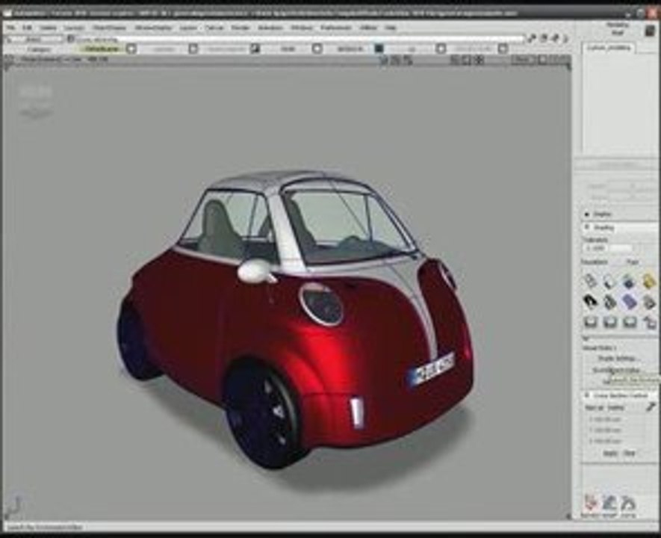Screen dimensions: 661x538
Task: Select the Display radio option
Action: (587, 214)
